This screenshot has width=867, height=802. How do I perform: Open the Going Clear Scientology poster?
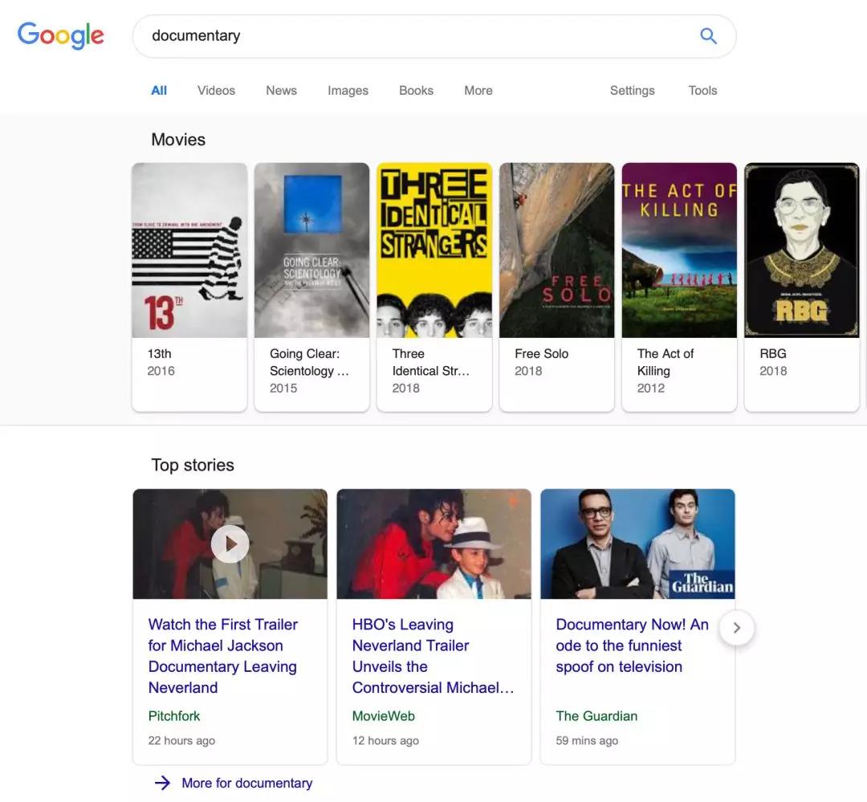(x=311, y=250)
